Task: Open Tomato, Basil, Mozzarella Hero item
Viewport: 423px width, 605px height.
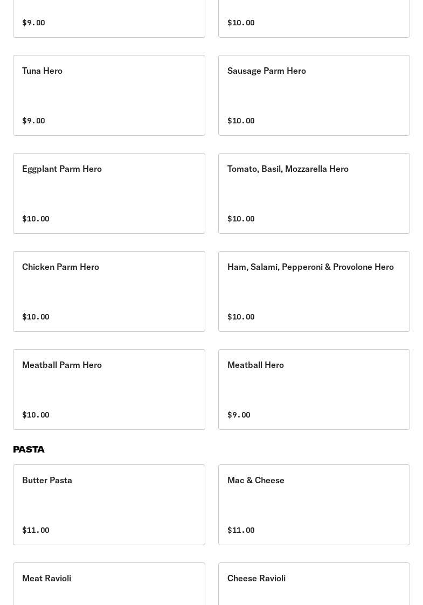Action: (x=314, y=193)
